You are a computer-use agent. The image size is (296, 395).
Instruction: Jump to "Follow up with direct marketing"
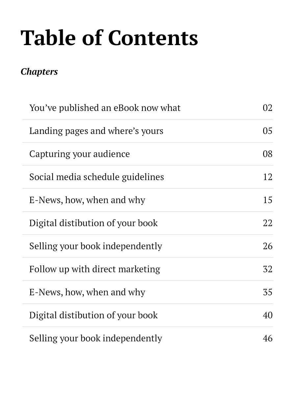(x=95, y=269)
